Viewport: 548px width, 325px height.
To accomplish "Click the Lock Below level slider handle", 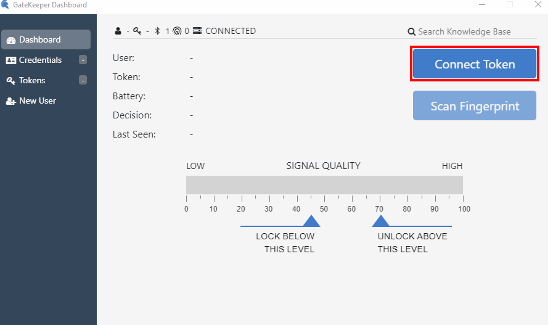I will coord(311,221).
